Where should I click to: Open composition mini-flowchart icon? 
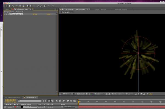pyautogui.click(x=45, y=101)
